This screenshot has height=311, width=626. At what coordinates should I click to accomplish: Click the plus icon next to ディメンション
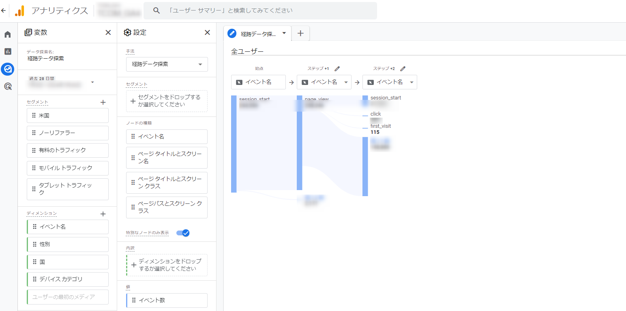103,214
